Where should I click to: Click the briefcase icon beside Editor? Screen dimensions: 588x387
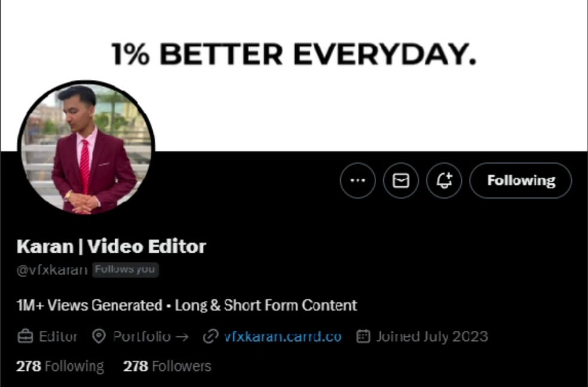tap(25, 336)
